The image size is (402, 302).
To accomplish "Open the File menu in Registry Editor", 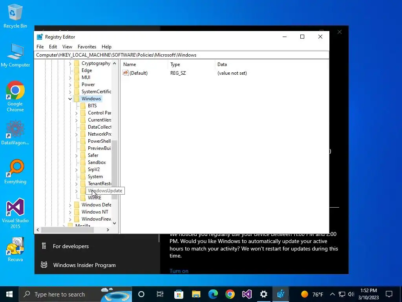I will (x=40, y=47).
